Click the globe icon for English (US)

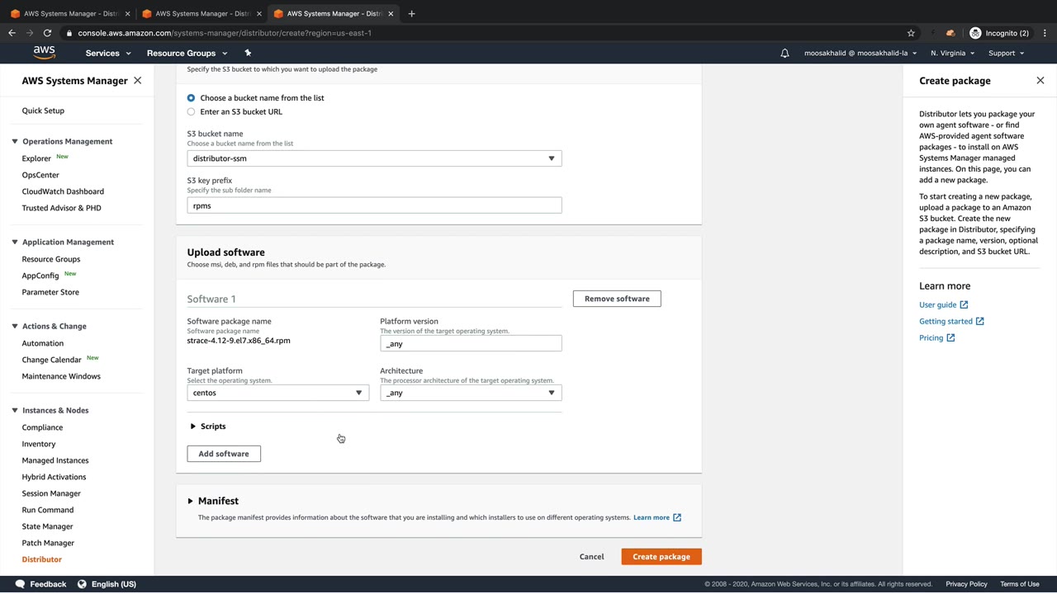click(x=82, y=584)
